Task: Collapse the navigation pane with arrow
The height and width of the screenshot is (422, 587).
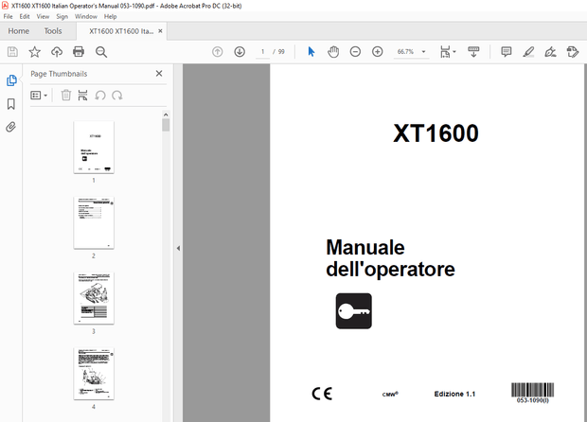Action: pyautogui.click(x=177, y=248)
